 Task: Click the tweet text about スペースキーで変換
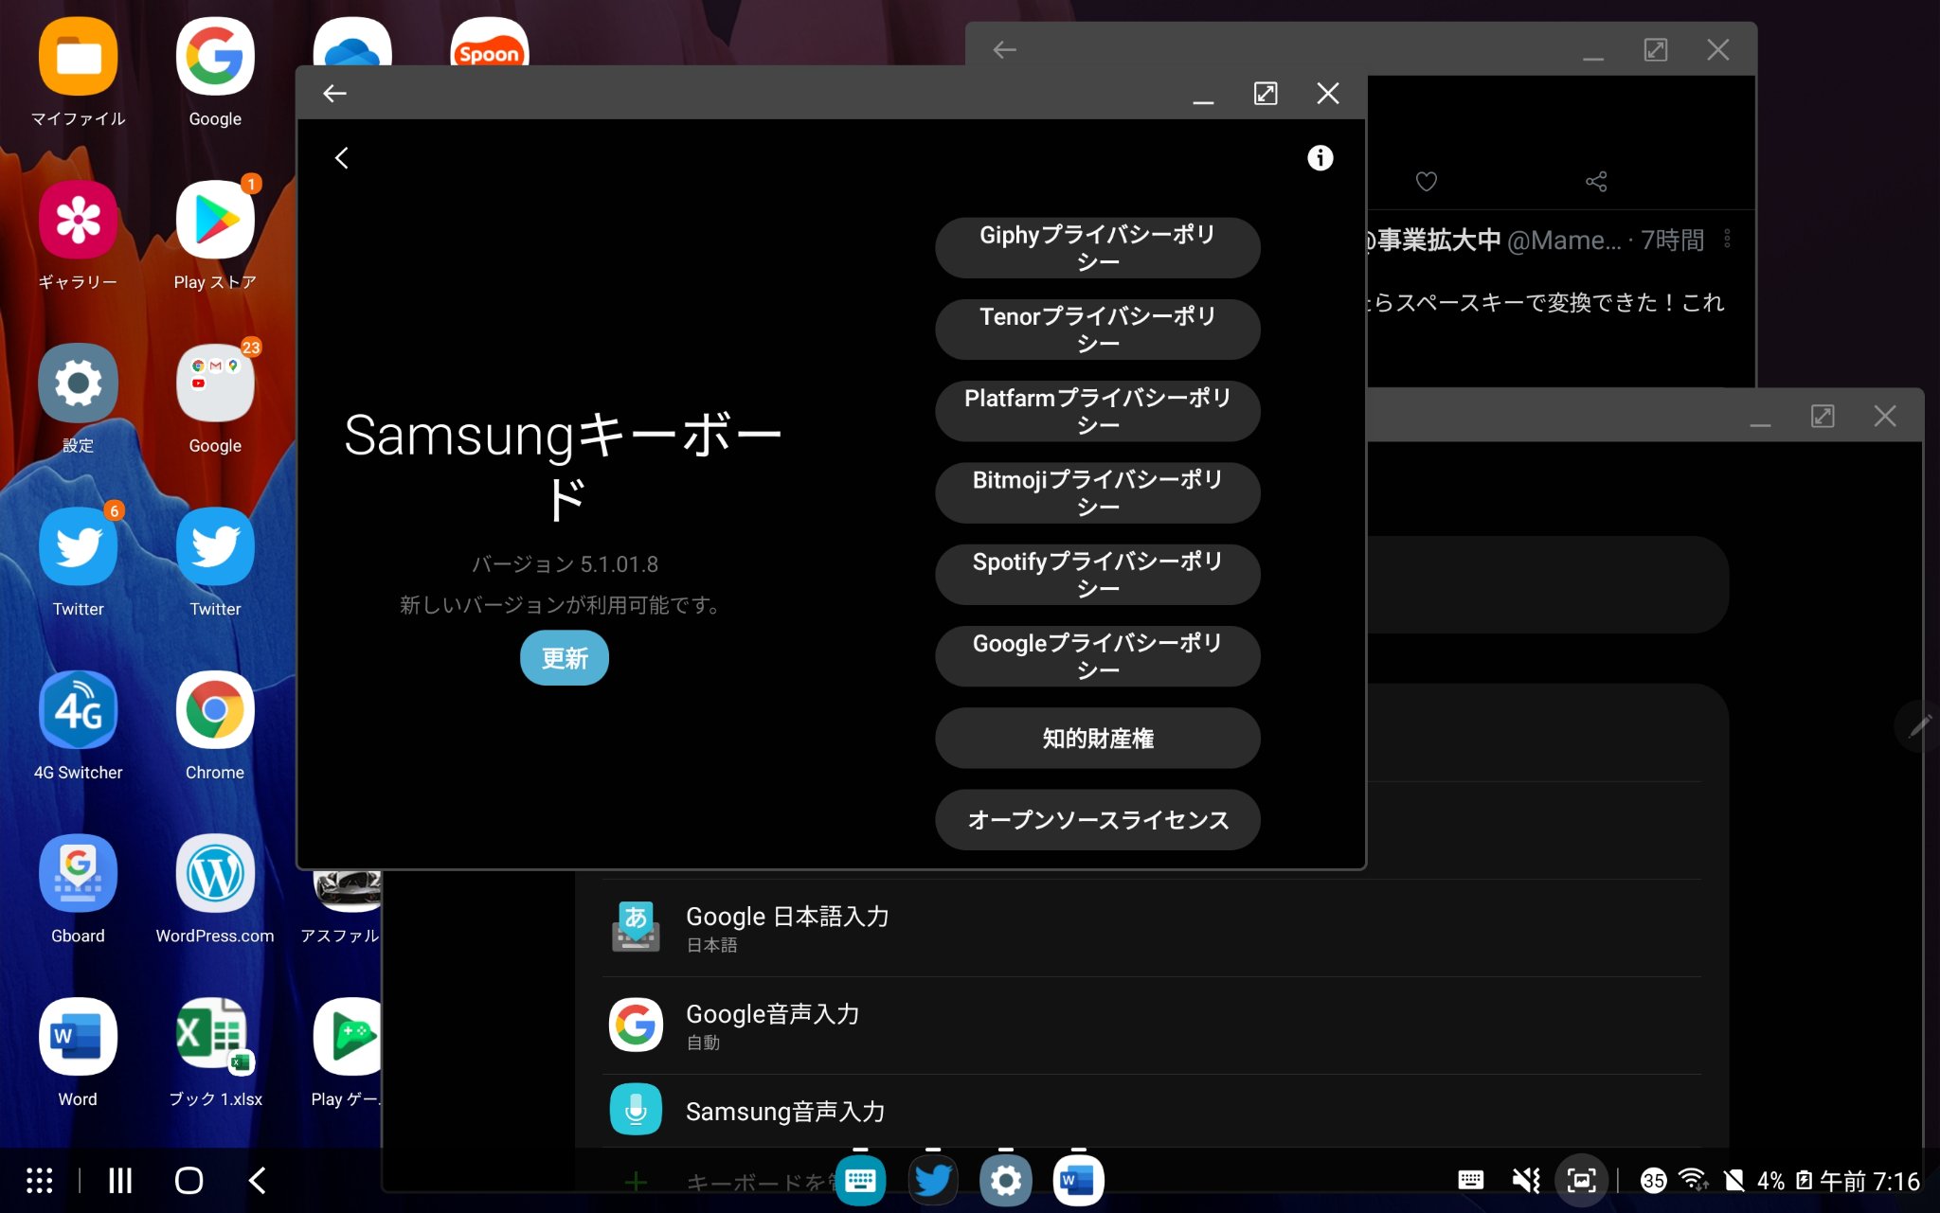[1546, 302]
